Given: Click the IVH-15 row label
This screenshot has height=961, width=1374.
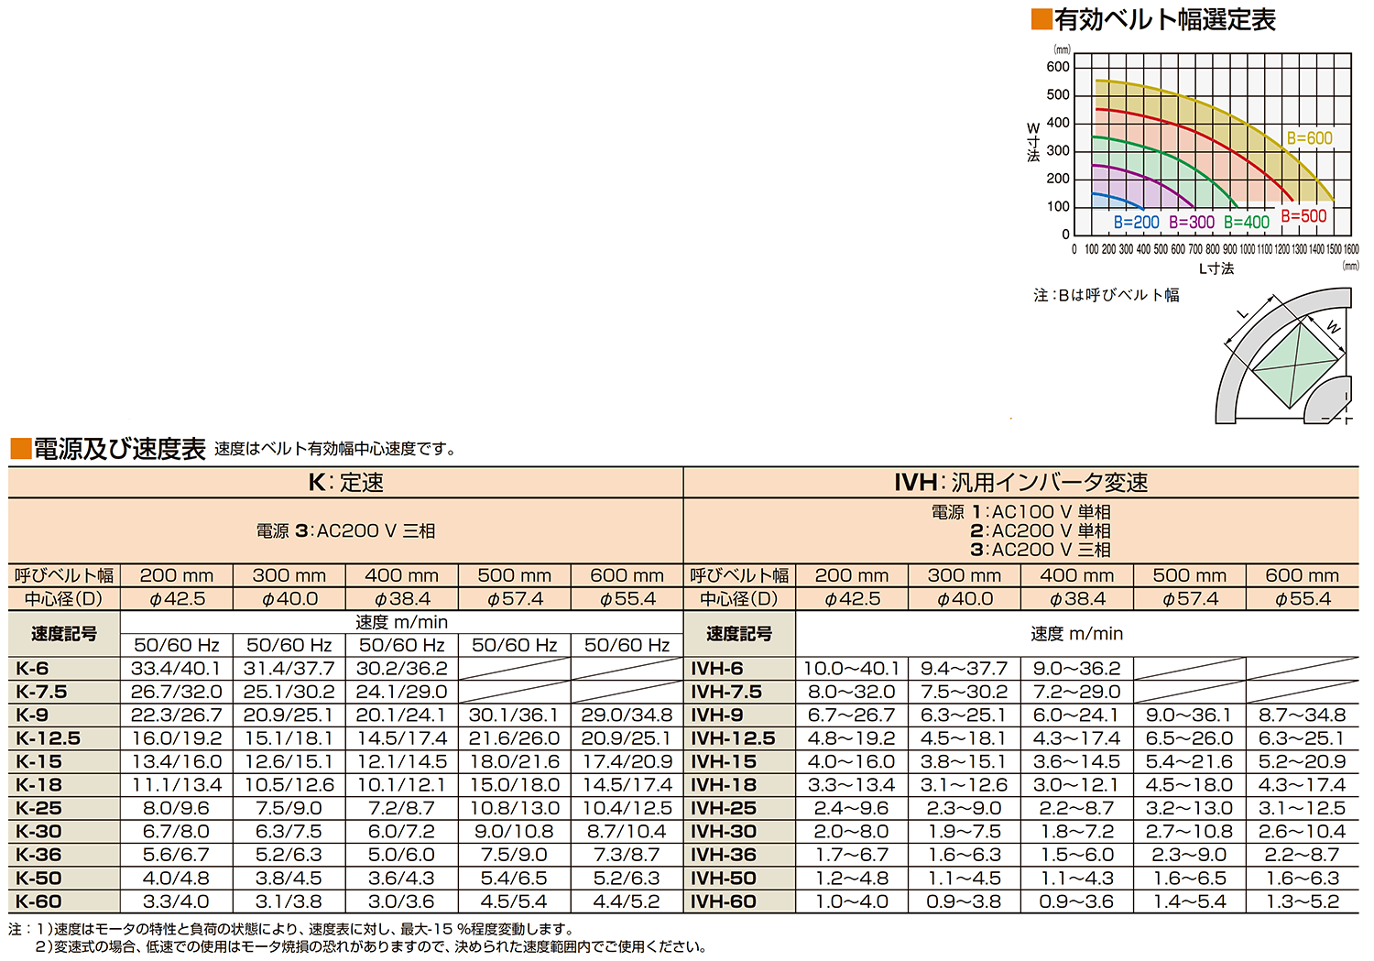Looking at the screenshot, I should [739, 761].
